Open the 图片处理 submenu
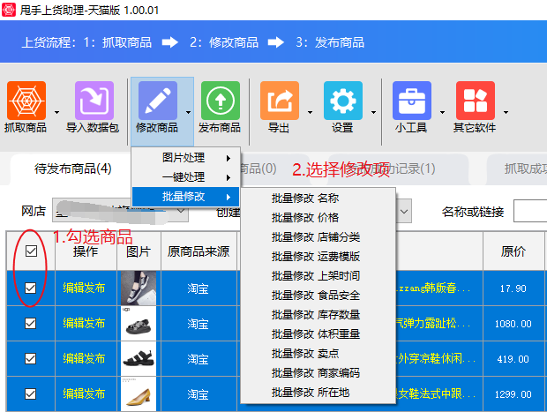Image resolution: width=547 pixels, height=412 pixels. point(185,158)
